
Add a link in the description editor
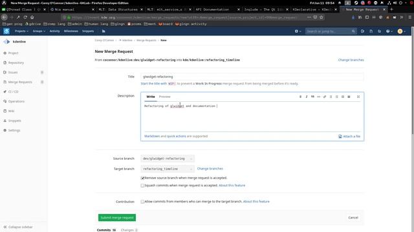(x=325, y=97)
